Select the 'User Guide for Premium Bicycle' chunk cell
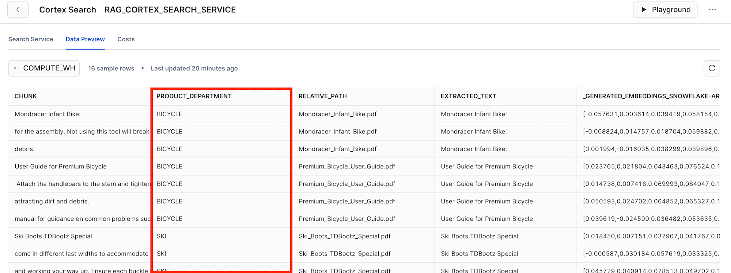This screenshot has height=273, width=731. tap(61, 167)
